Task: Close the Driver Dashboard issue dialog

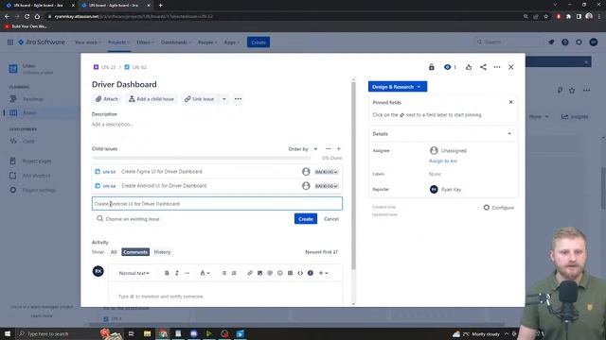Action: coord(511,67)
